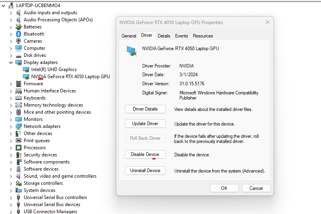
Task: Click the NVIDIA GeForce RTX 4050 tree icon
Action: click(x=26, y=77)
